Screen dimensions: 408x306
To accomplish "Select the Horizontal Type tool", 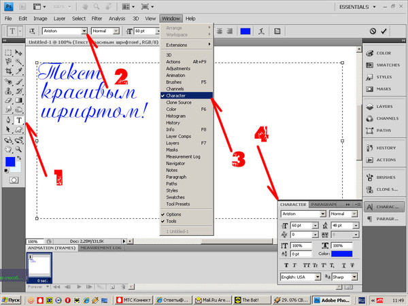I will tap(19, 120).
